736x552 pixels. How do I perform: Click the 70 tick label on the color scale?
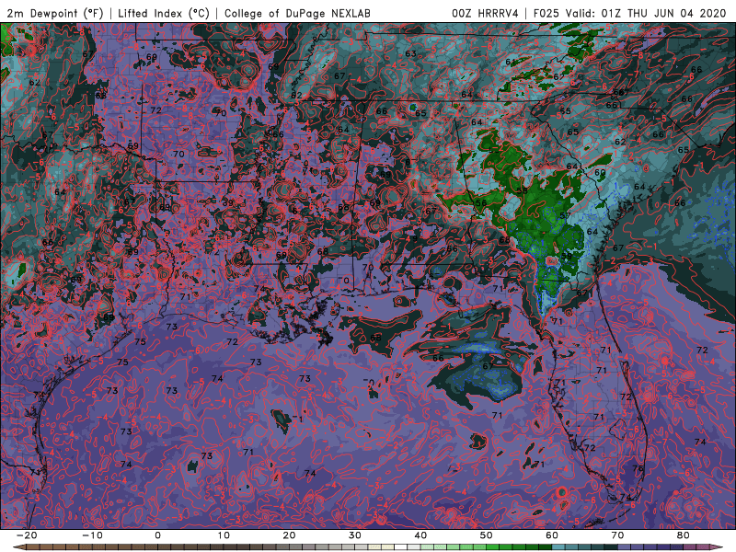coord(617,535)
